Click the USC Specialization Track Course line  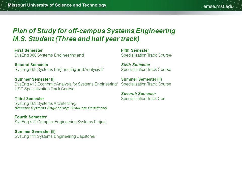(x=44, y=89)
